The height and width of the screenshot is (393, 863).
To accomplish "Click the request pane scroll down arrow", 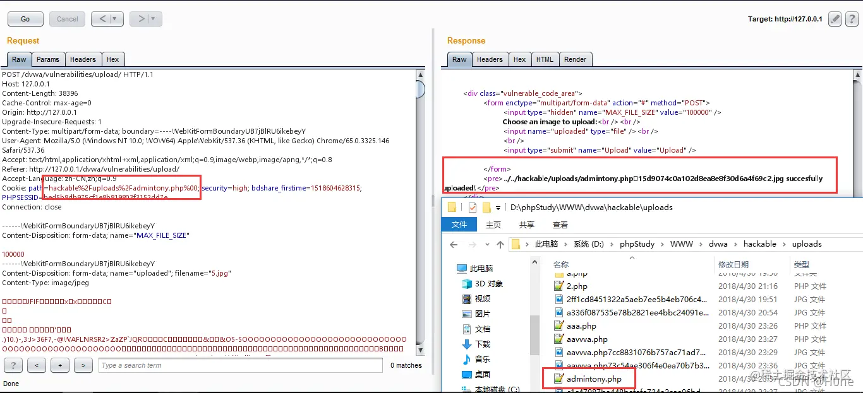I will [421, 351].
